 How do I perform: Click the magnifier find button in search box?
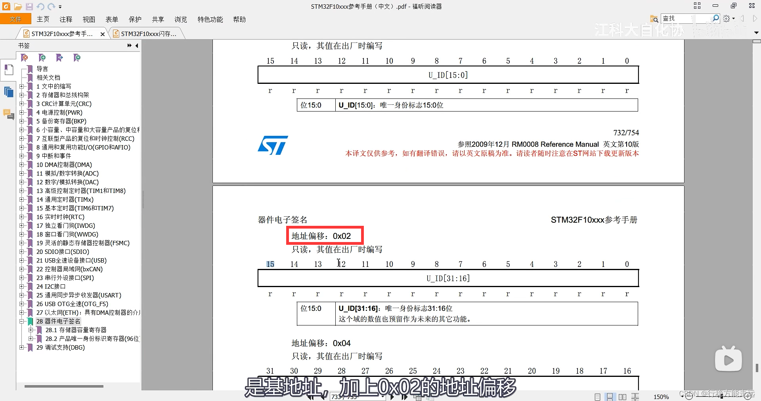pyautogui.click(x=716, y=18)
